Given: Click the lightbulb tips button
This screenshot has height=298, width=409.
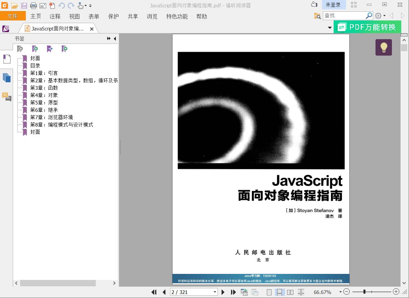Looking at the screenshot, I should (384, 47).
